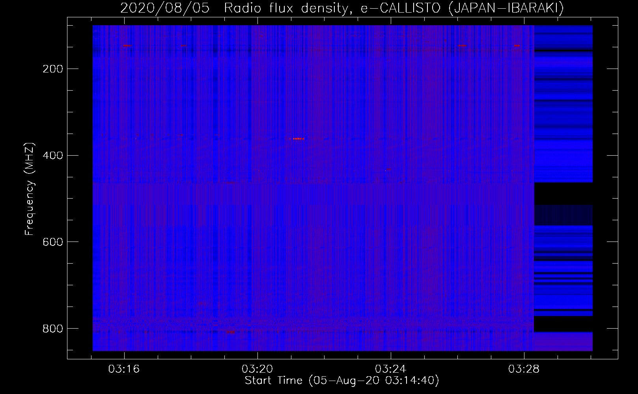
Task: Click the red burst near 360 MHz after 03:21
Action: (298, 139)
